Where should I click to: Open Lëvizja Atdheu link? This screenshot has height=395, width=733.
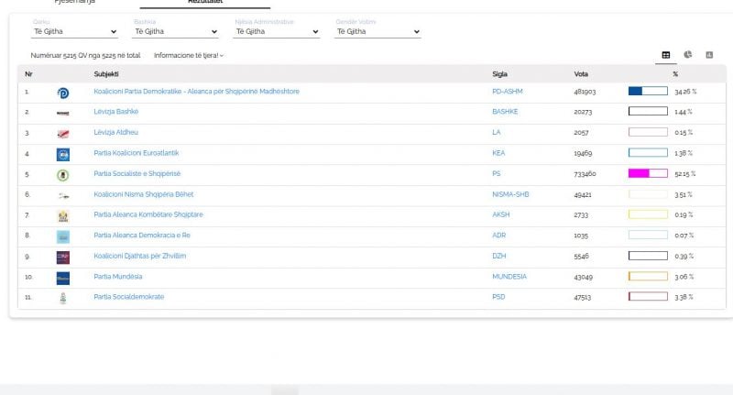116,132
